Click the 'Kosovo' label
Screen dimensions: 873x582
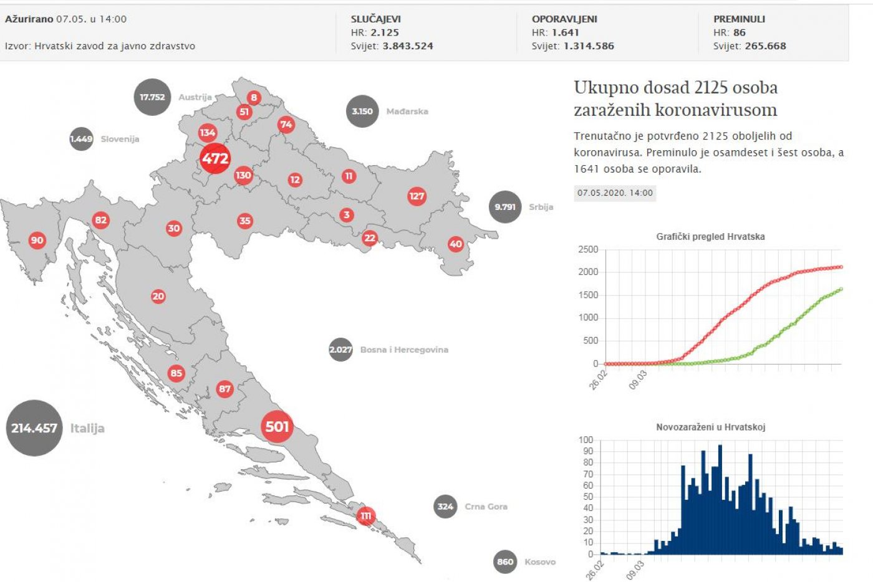540,562
